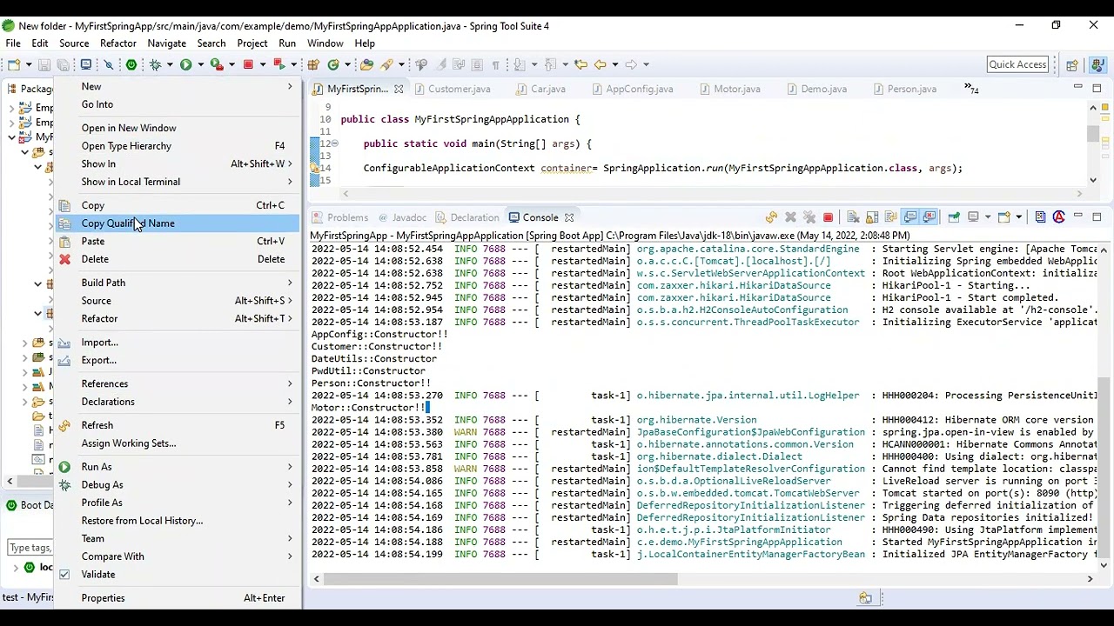This screenshot has height=626, width=1114.
Task: Click editor vertical scrollbar thumb
Action: (x=1092, y=133)
